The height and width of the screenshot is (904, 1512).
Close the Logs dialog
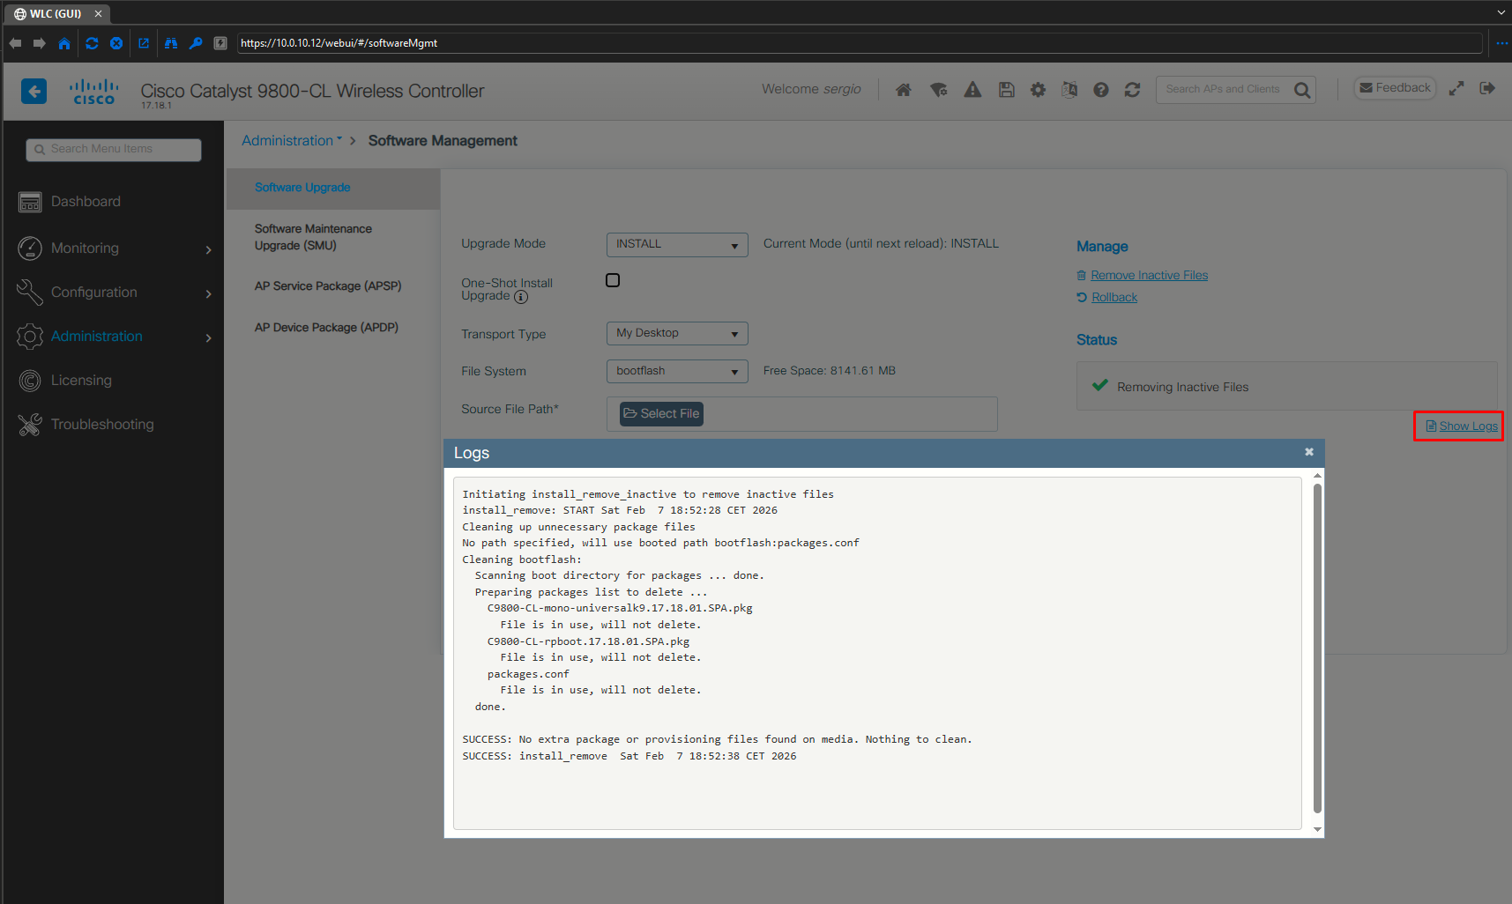point(1309,452)
